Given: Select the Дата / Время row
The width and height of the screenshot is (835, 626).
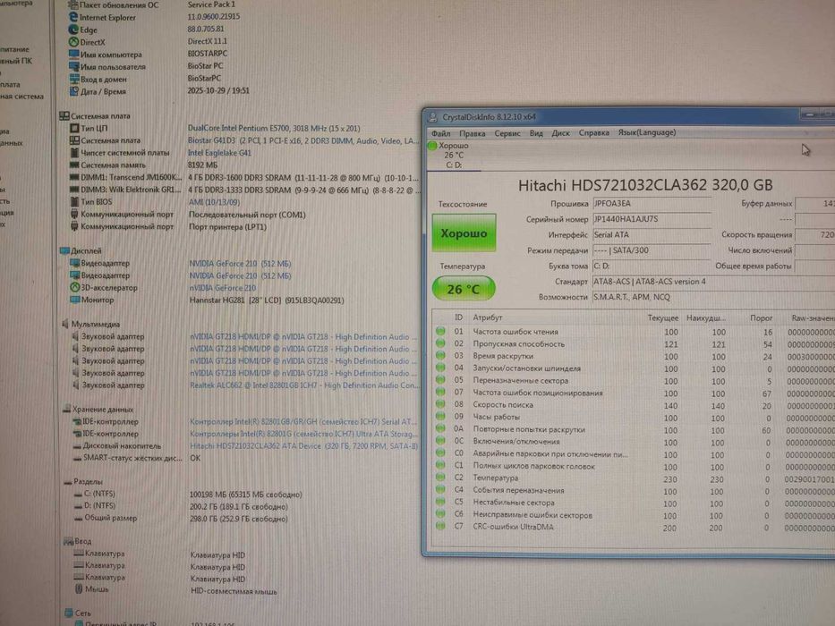Looking at the screenshot, I should 158,91.
